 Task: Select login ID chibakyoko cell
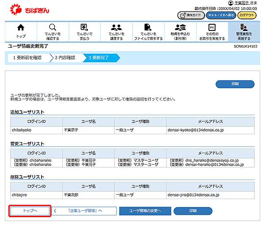point(36,130)
